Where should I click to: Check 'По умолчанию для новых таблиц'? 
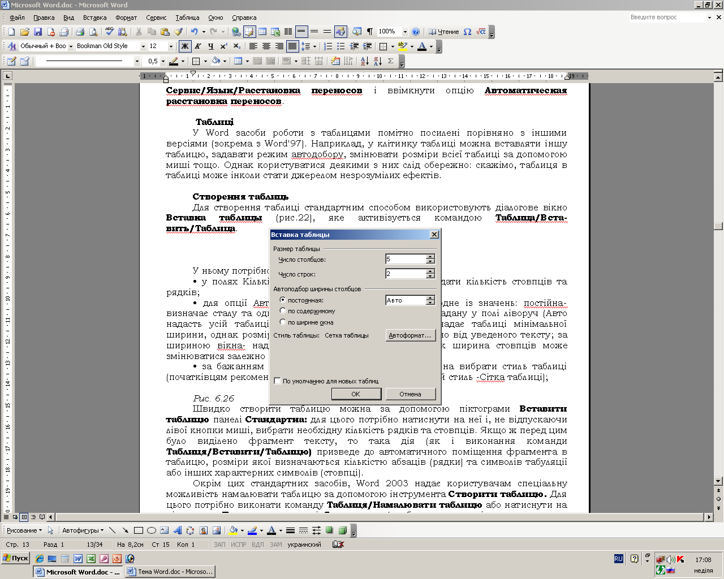(277, 381)
